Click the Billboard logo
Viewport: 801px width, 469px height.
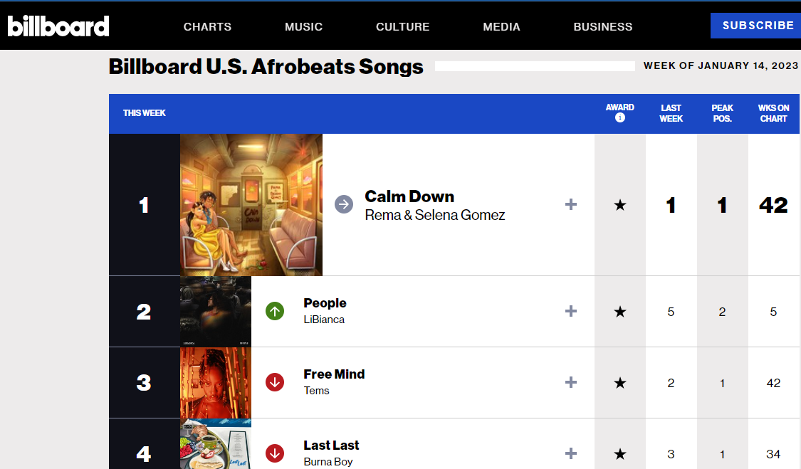[58, 26]
